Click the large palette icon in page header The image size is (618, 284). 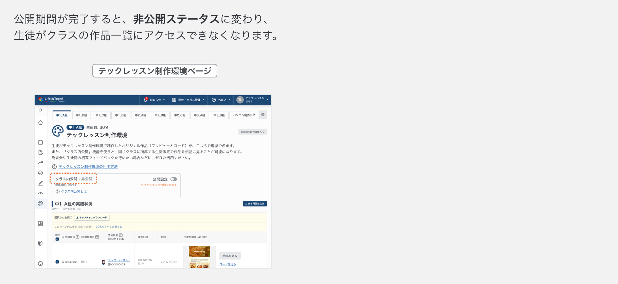(x=58, y=131)
